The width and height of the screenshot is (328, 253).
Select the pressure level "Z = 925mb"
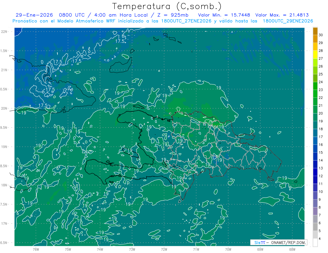click(x=172, y=15)
